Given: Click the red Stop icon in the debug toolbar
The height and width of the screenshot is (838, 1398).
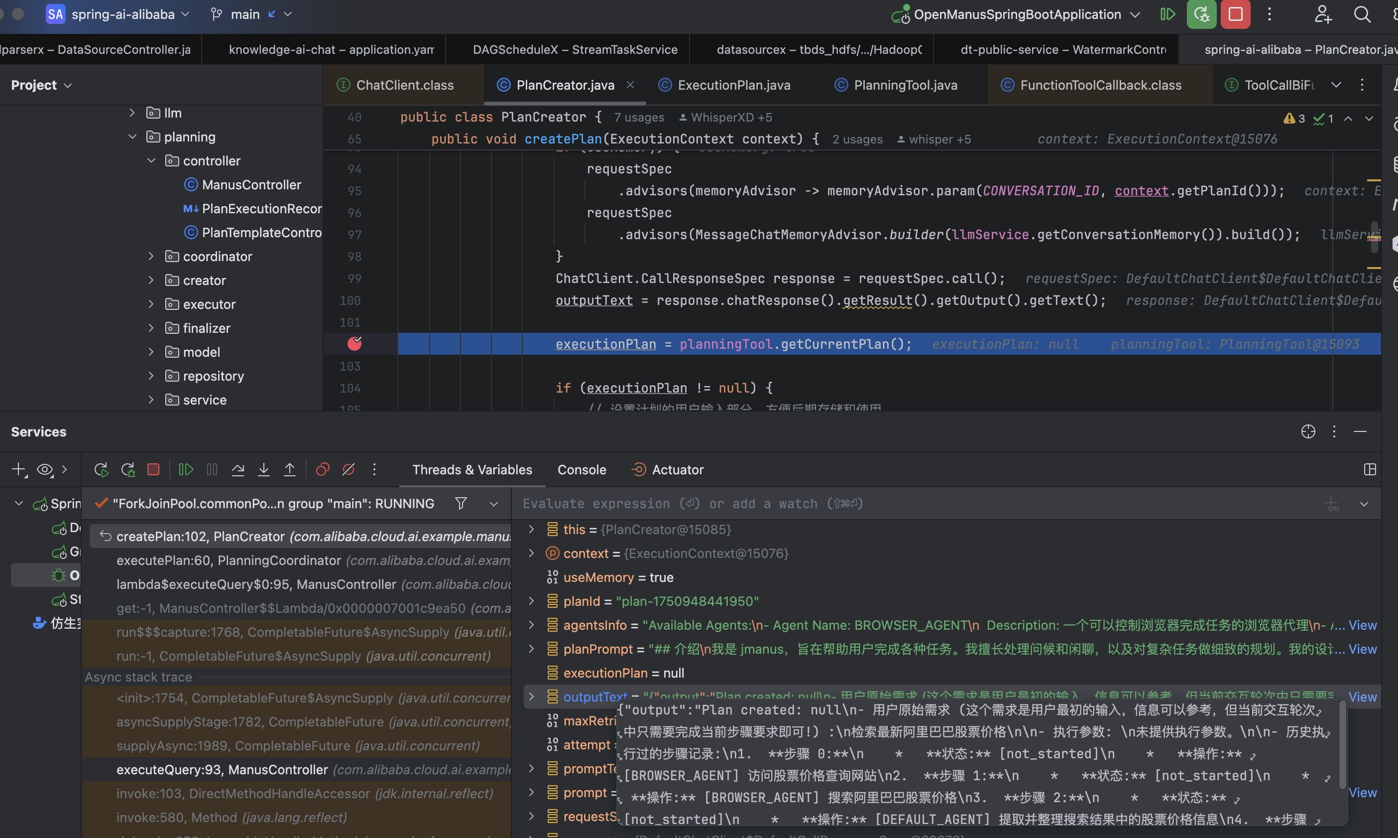Looking at the screenshot, I should click(x=153, y=470).
